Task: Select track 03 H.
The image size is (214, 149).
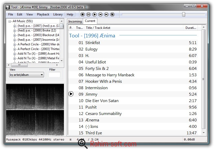Action: point(133,55)
